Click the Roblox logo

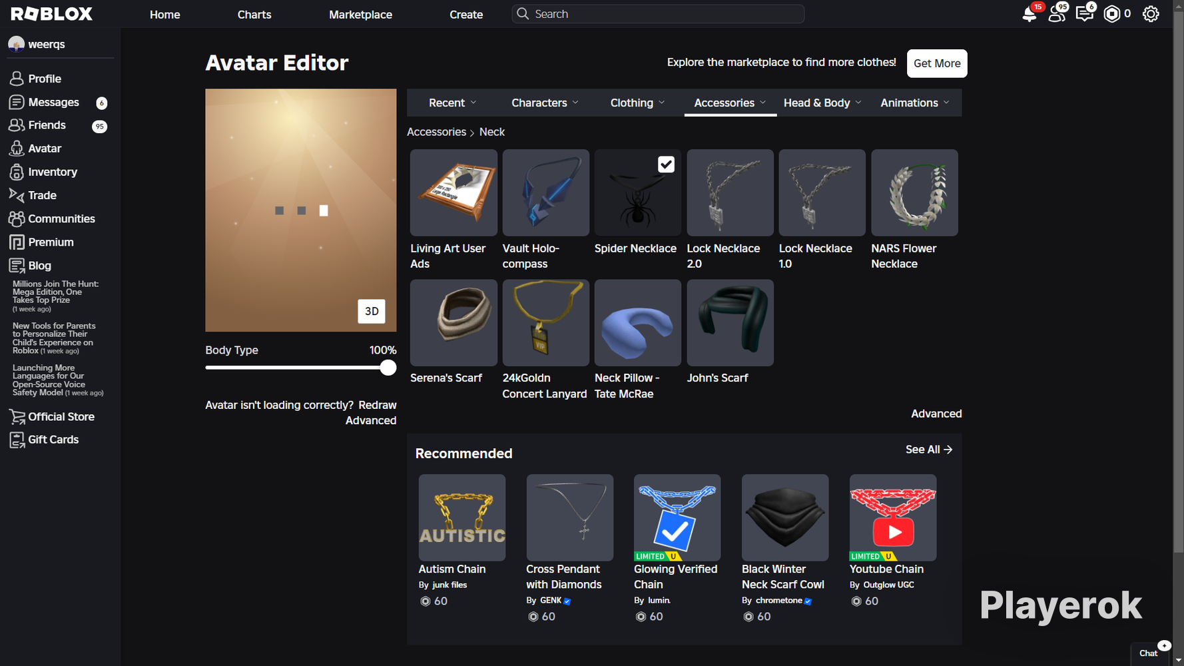pyautogui.click(x=51, y=14)
